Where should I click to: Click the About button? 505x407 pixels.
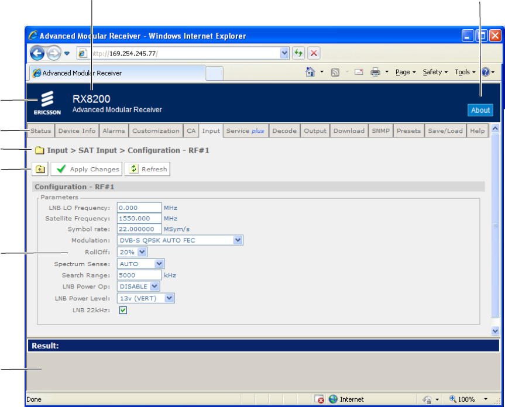(x=480, y=110)
